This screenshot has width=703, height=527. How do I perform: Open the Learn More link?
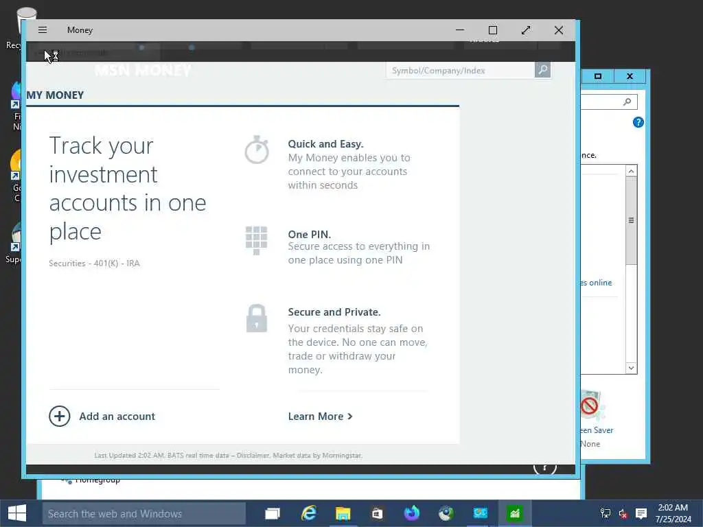pyautogui.click(x=320, y=417)
